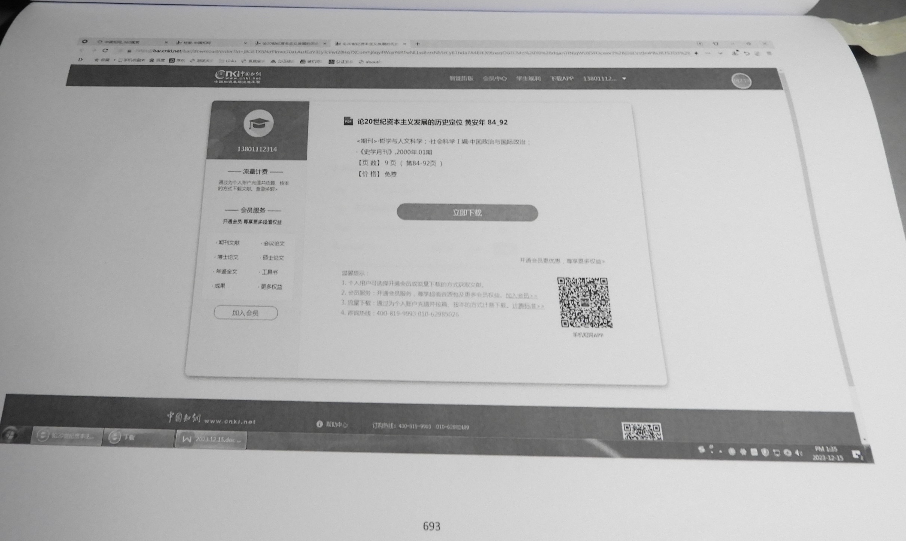Click the PDF file icon beside title
906x541 pixels.
pyautogui.click(x=348, y=121)
